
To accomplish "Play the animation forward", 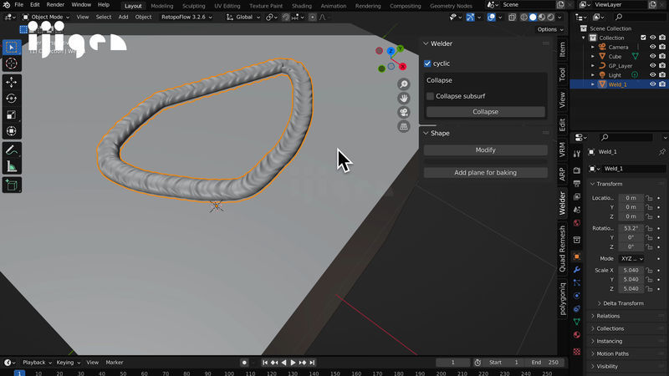I will [294, 363].
